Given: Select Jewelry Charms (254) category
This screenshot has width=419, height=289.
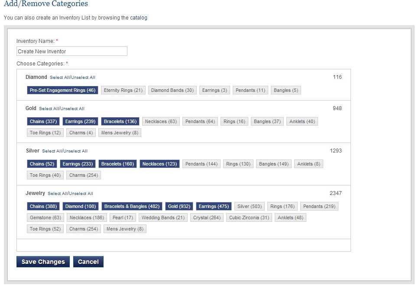Looking at the screenshot, I should tap(84, 229).
